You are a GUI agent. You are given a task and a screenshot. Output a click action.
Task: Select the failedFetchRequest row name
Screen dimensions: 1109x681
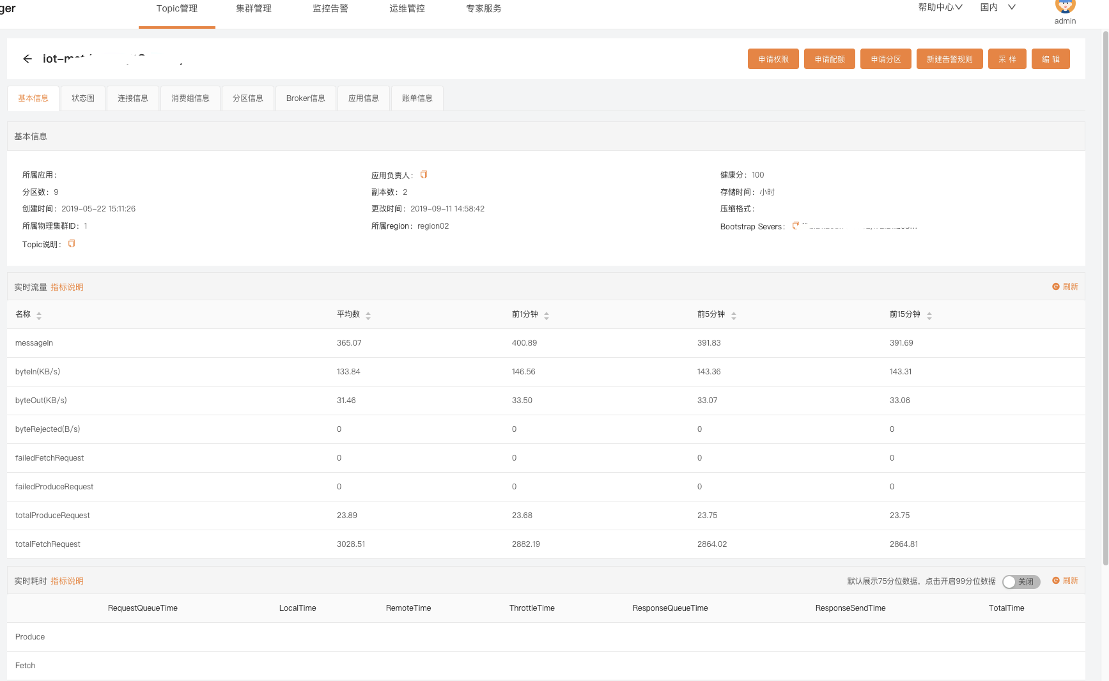[x=49, y=458]
